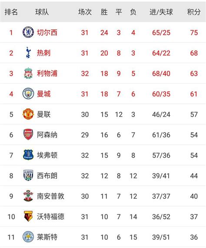Screen dimensions: 206x248
Task: Open team name 阿森纳
Action: pyautogui.click(x=47, y=135)
